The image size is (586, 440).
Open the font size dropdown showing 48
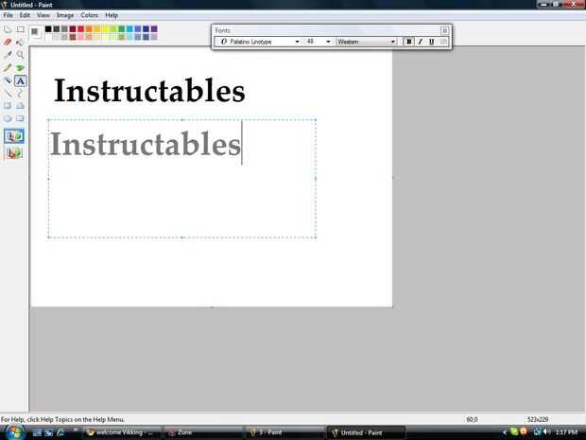[328, 42]
